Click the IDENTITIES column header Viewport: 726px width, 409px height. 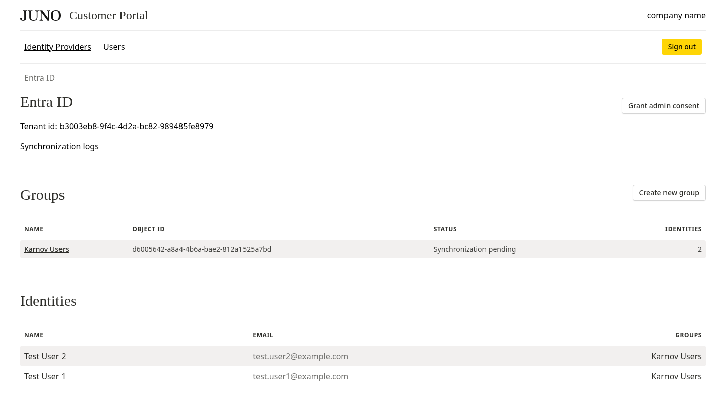tap(683, 229)
